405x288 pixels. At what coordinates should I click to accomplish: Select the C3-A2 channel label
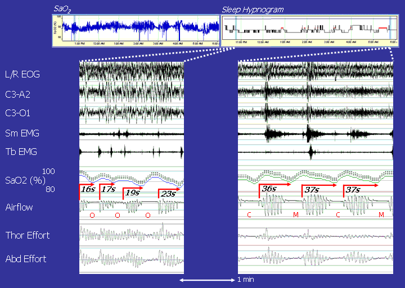click(17, 94)
